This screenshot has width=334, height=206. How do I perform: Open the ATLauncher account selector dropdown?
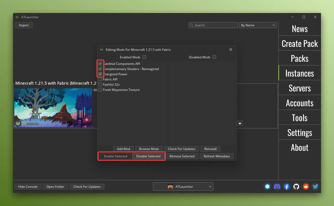pyautogui.click(x=183, y=186)
